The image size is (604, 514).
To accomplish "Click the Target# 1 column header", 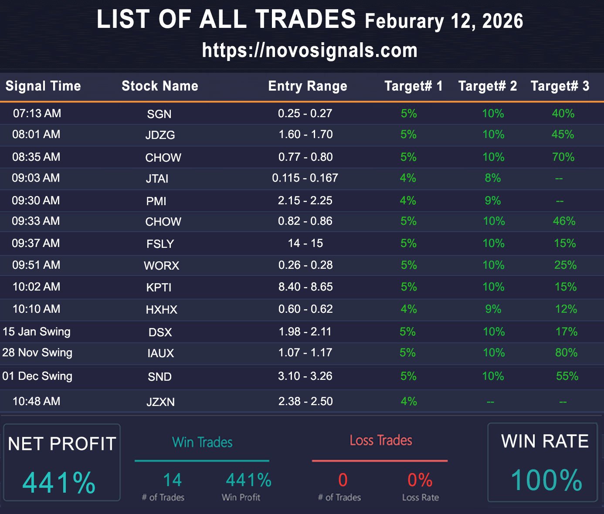I will tap(413, 86).
